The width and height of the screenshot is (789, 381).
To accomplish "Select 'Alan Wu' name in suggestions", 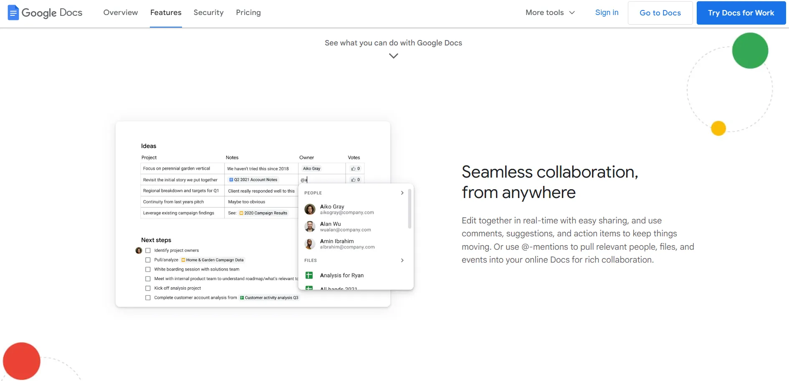I will [x=331, y=224].
